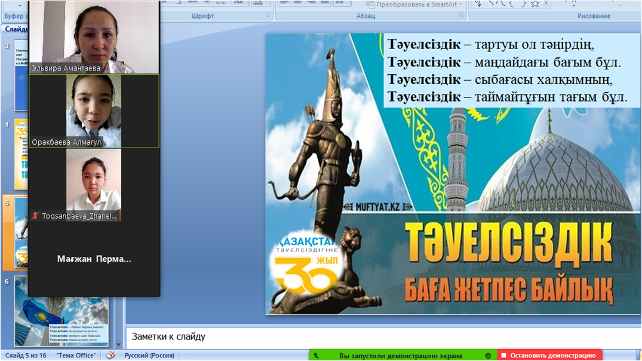Open 'Преобразовать в SmartArt' dropdown
Viewport: 642px width, 361px height.
point(416,4)
